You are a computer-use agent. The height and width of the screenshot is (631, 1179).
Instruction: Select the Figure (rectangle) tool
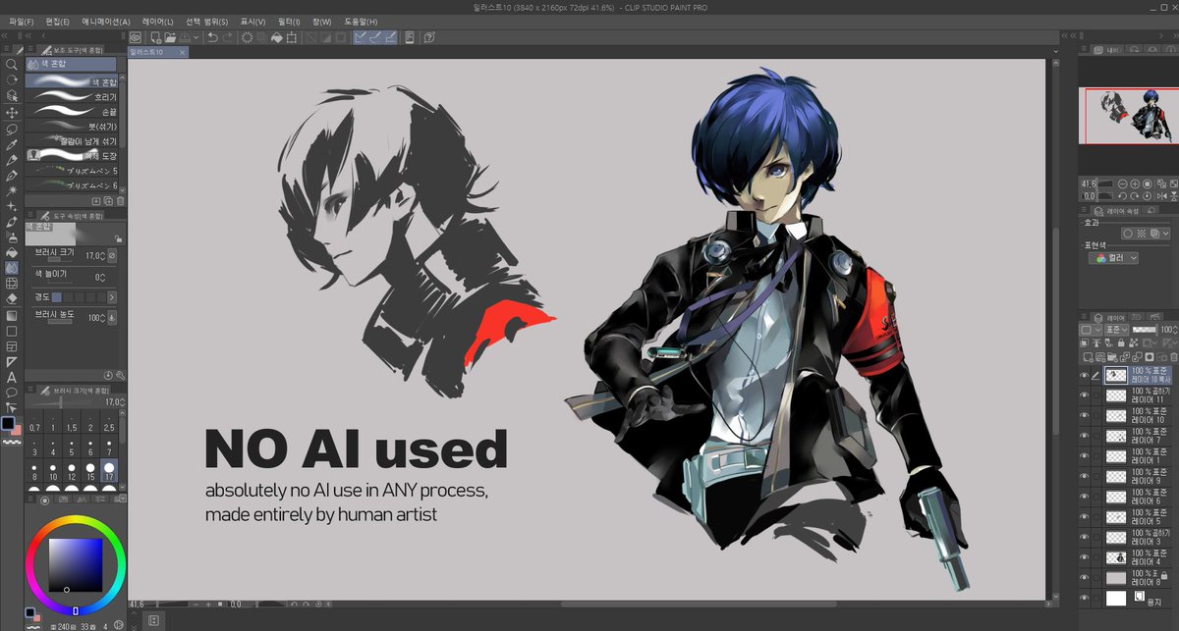12,330
